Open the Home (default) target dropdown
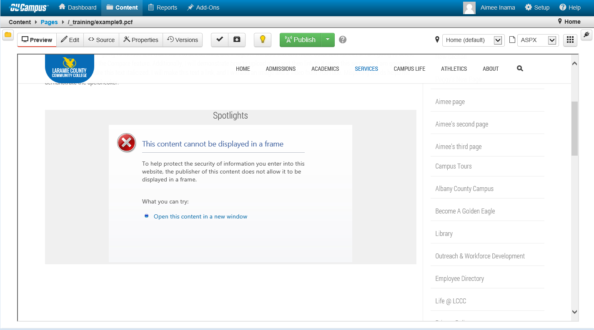This screenshot has width=594, height=330. (x=473, y=40)
